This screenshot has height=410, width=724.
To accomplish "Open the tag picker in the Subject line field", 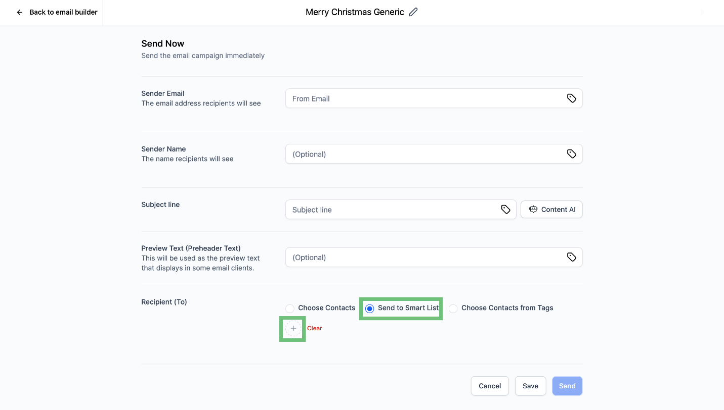I will (x=505, y=210).
